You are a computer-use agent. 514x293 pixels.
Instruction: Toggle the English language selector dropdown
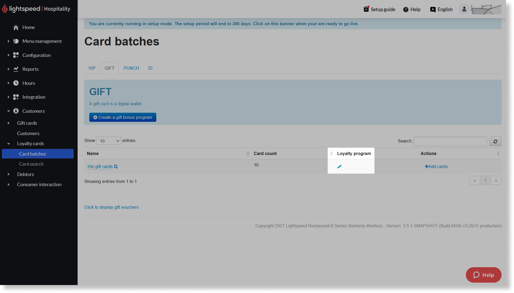click(441, 9)
